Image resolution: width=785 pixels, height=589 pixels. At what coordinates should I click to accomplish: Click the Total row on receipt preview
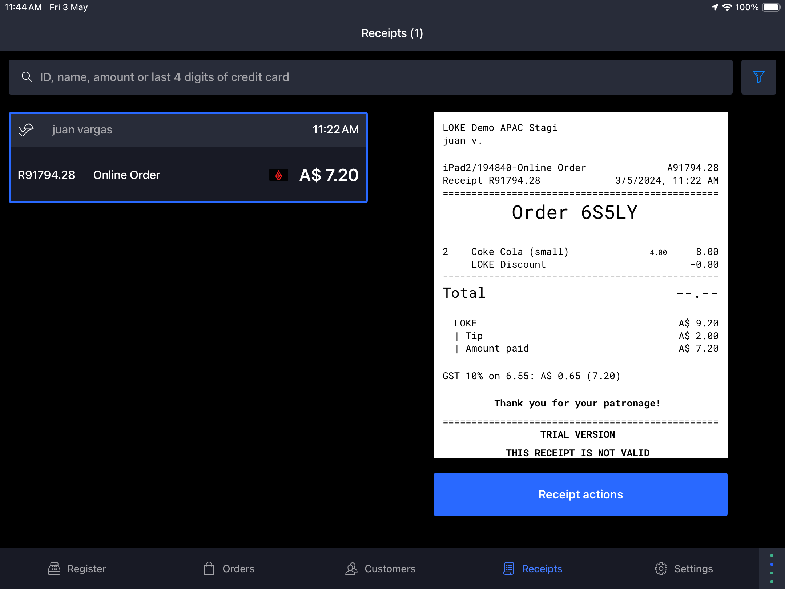580,293
